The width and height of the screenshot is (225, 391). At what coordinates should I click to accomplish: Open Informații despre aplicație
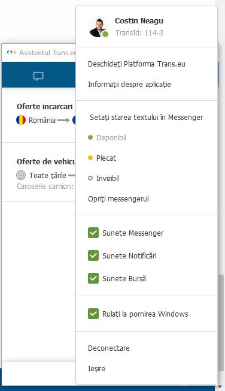coord(129,85)
